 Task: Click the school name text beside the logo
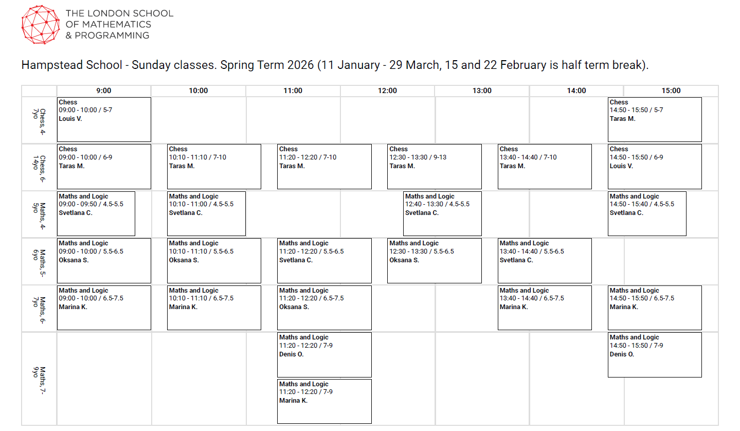pos(119,25)
